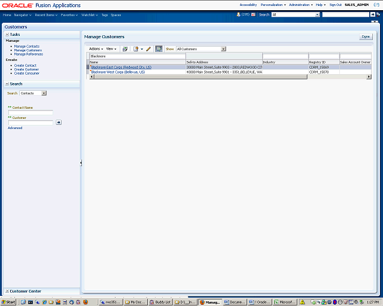
Task: Open the Actions menu
Action: click(x=96, y=49)
